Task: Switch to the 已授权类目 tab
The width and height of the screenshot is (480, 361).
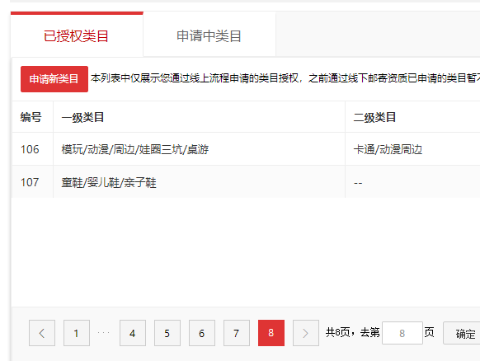Action: tap(77, 35)
